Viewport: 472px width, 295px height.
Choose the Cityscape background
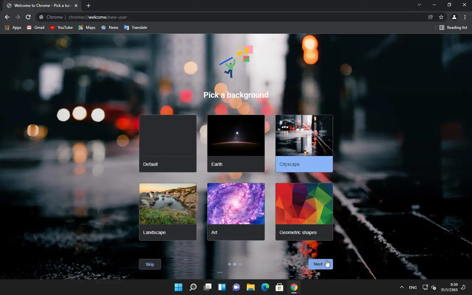[x=304, y=144]
